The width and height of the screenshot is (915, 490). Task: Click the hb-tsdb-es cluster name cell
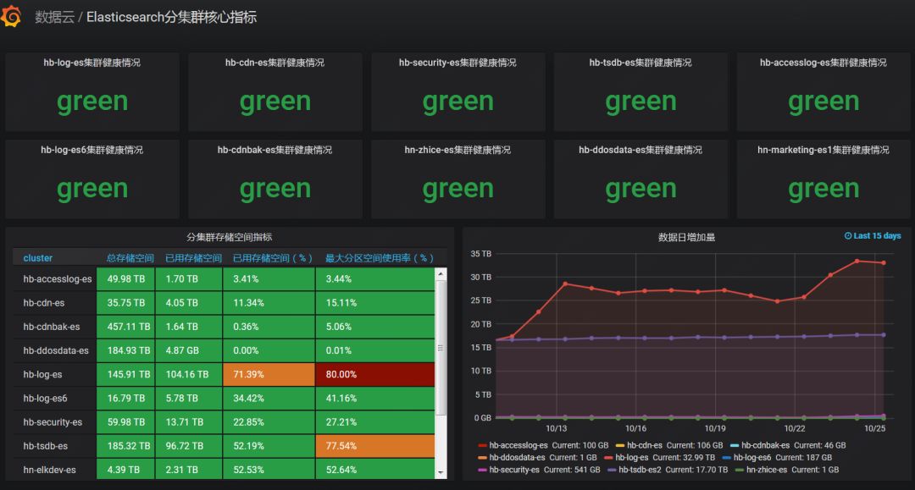click(x=54, y=446)
